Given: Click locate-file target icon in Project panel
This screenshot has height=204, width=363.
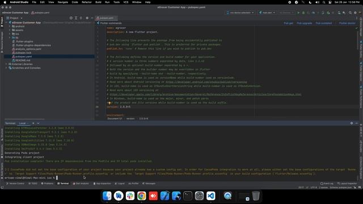Looking at the screenshot, I should pos(71,18).
